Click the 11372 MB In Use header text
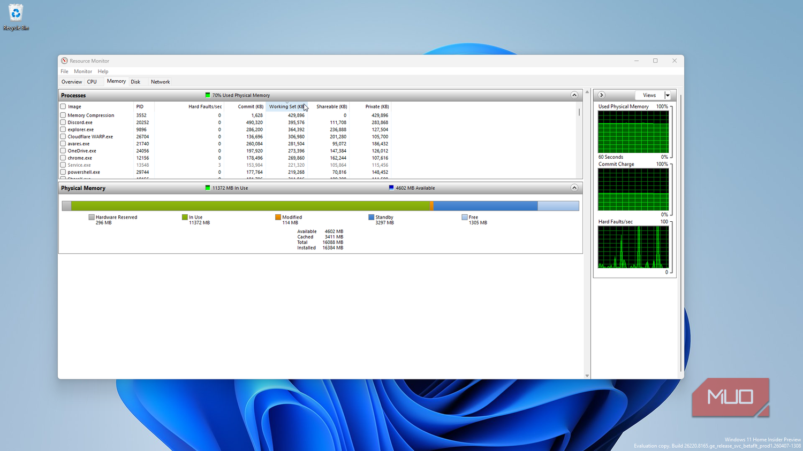 (230, 188)
